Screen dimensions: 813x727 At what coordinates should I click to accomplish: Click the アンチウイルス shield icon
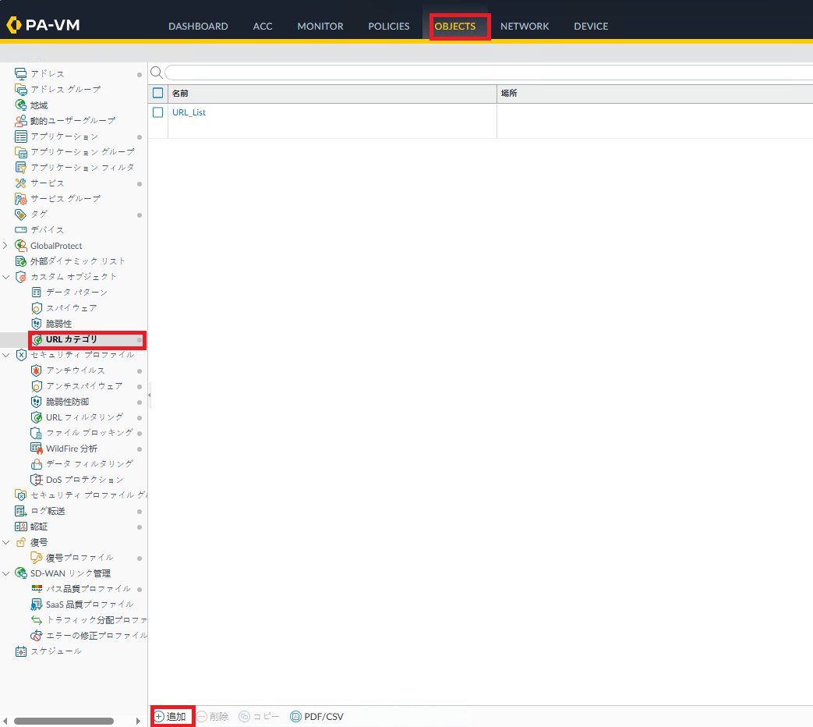36,371
